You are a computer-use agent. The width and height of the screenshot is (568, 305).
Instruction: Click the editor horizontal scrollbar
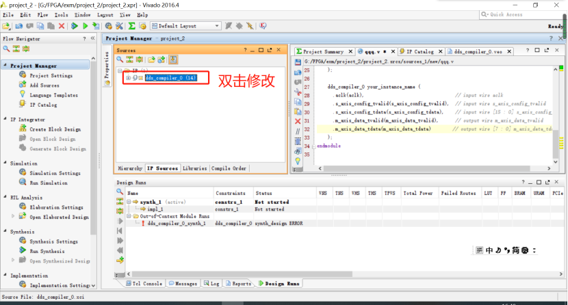(x=427, y=168)
